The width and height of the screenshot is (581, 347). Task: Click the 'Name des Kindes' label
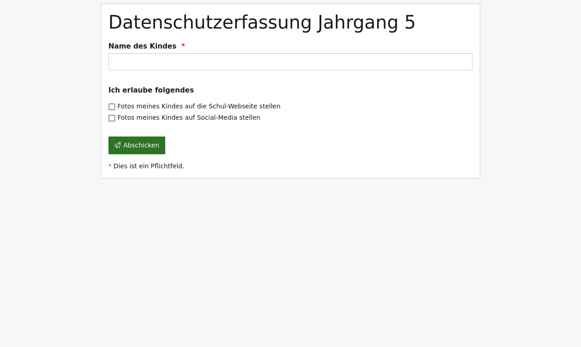(142, 46)
